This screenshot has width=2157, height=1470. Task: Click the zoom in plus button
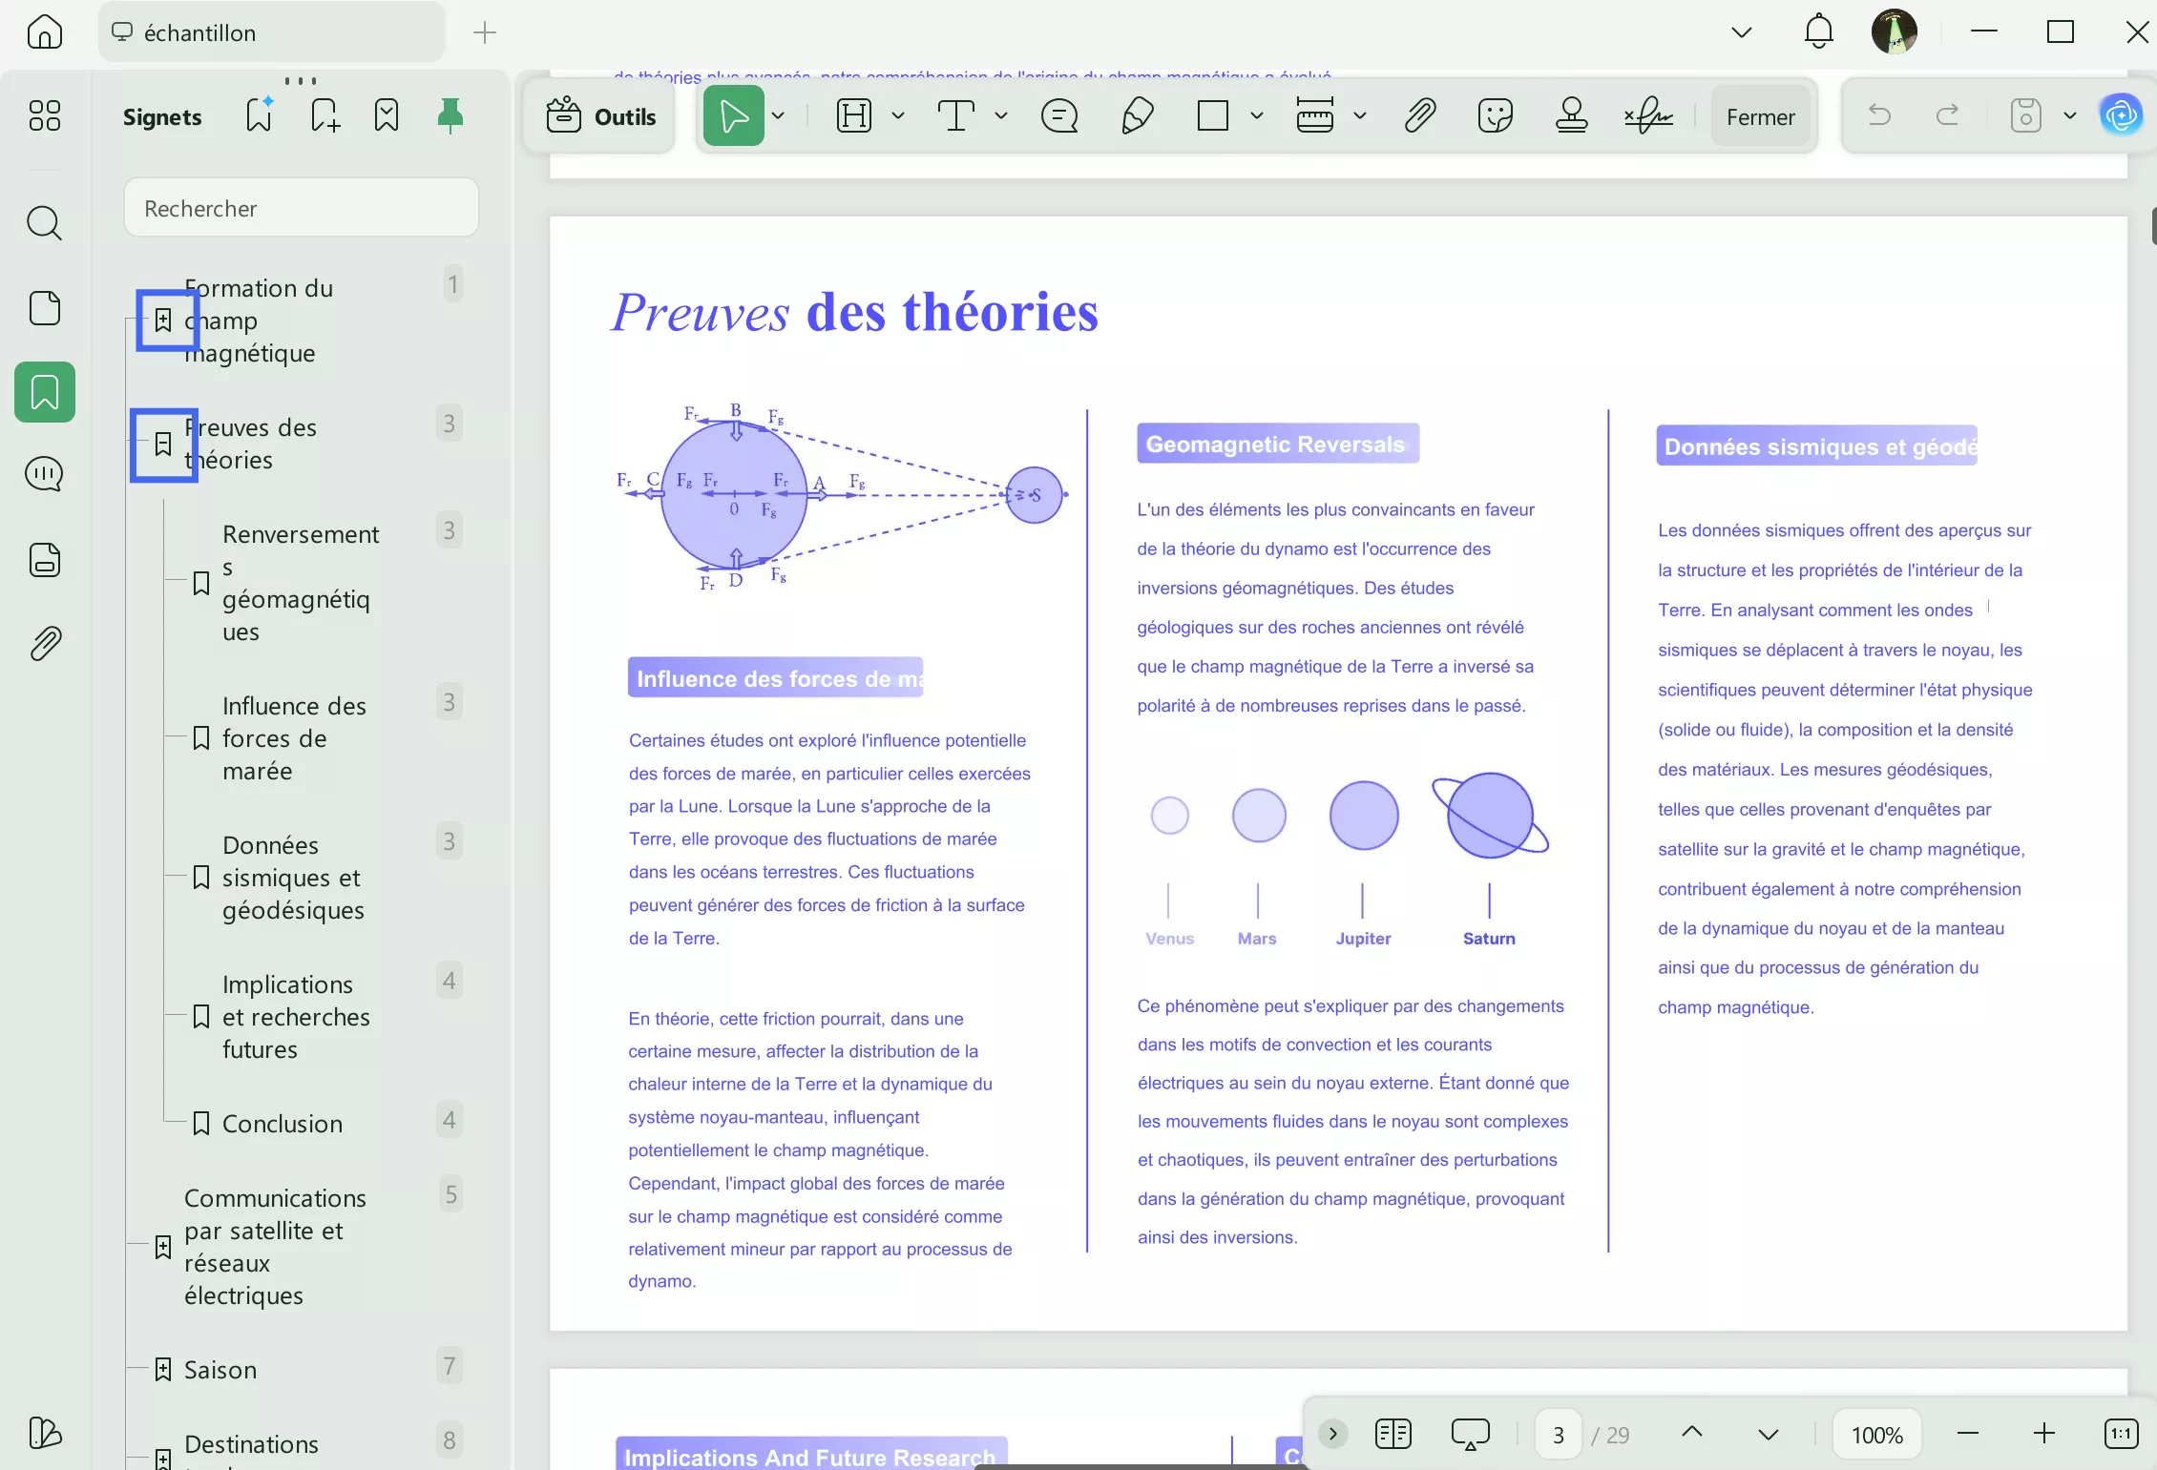pos(2043,1434)
